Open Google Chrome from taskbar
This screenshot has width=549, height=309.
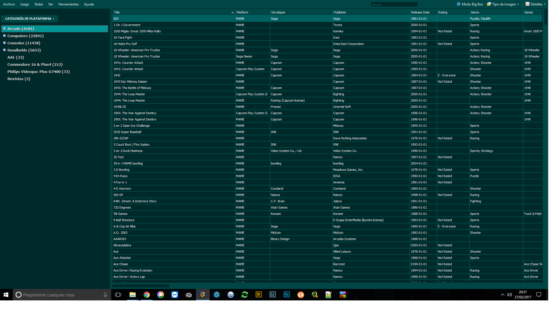click(146, 295)
